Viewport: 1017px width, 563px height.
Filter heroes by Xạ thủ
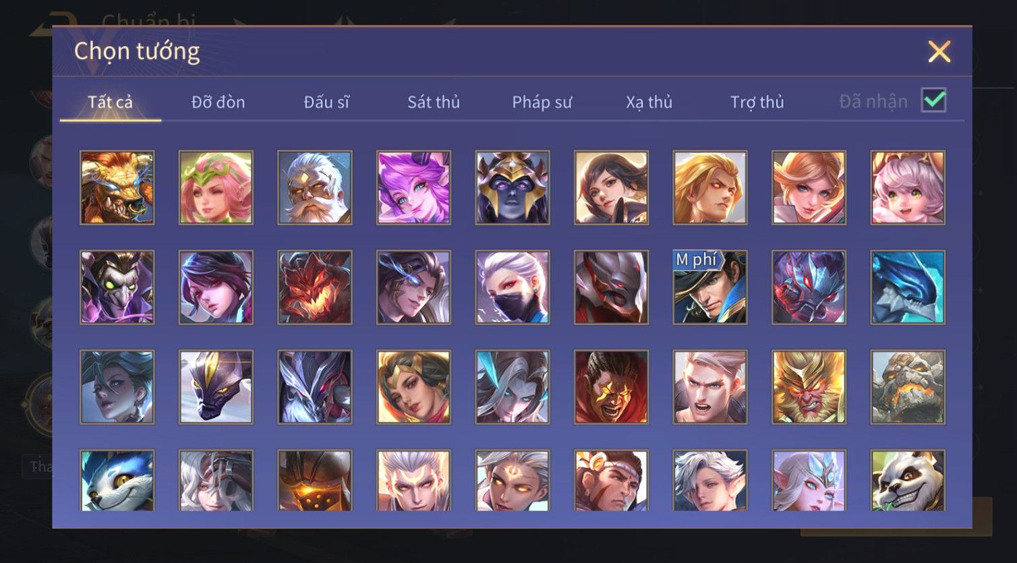(x=649, y=102)
